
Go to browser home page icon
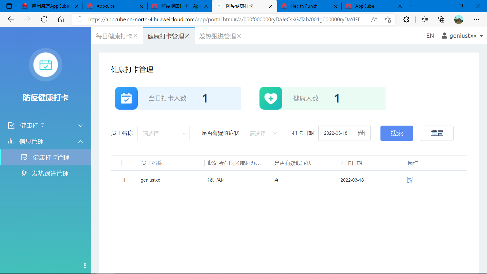(x=61, y=20)
